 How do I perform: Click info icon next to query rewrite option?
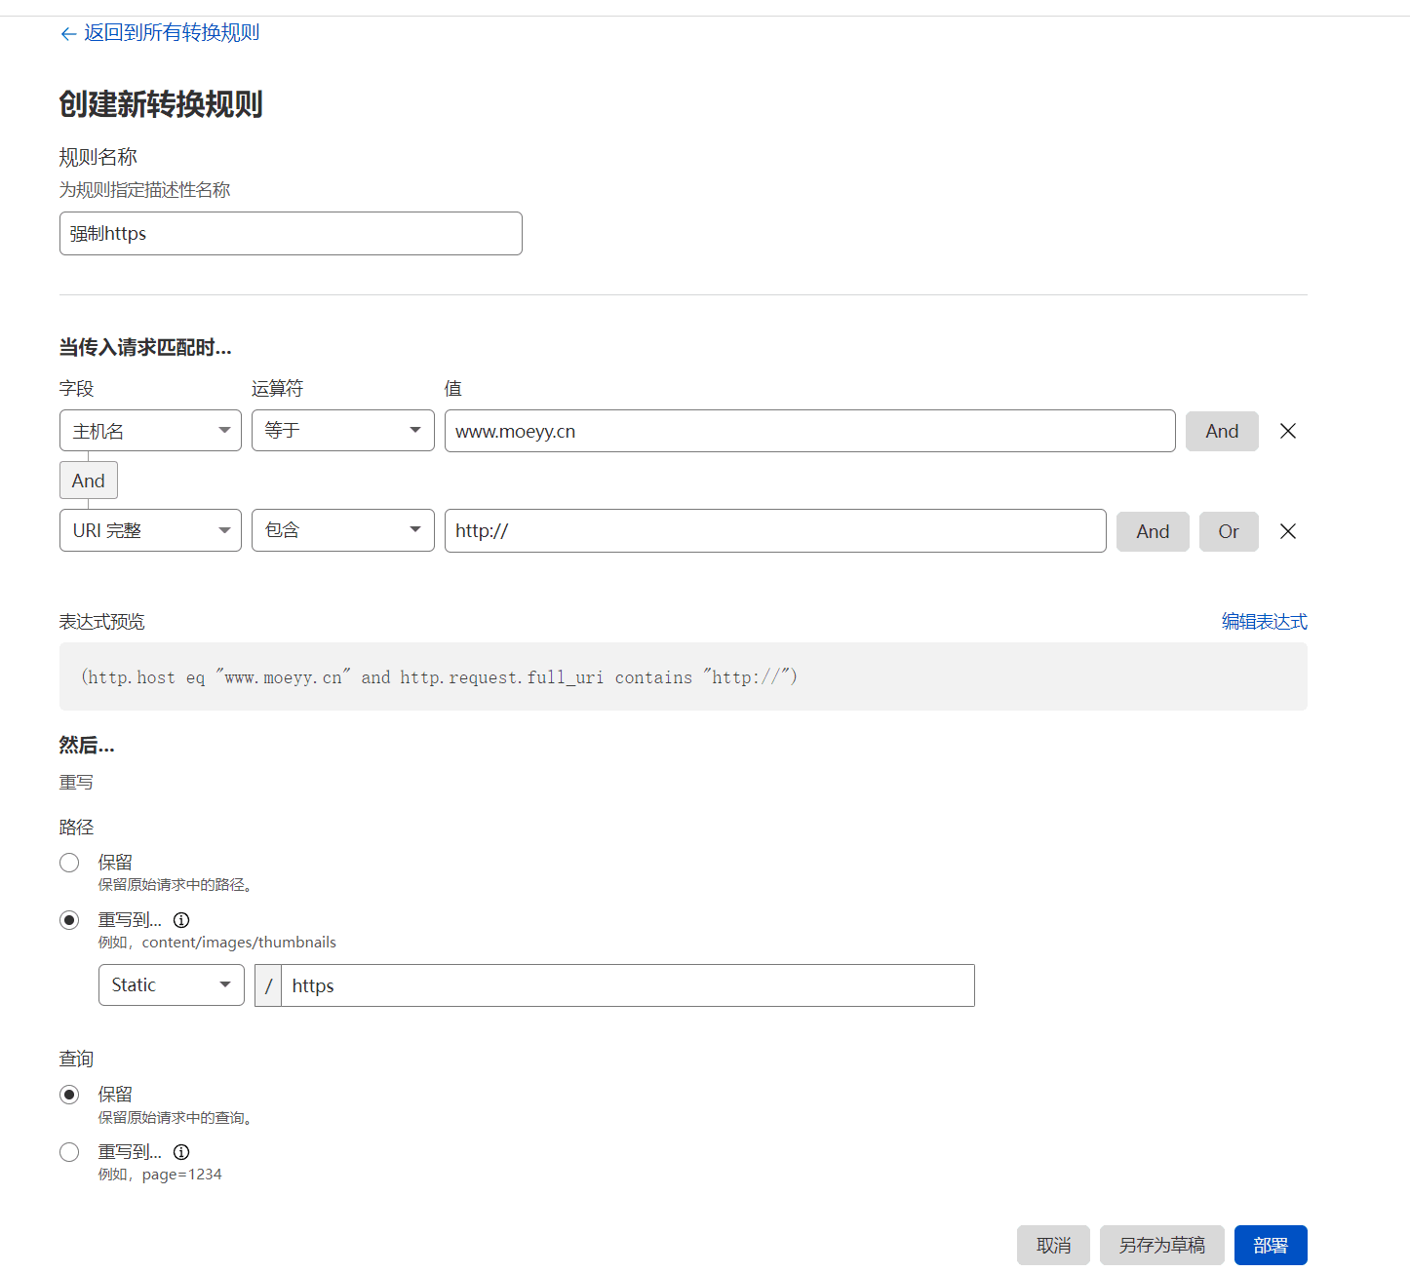click(x=181, y=1152)
